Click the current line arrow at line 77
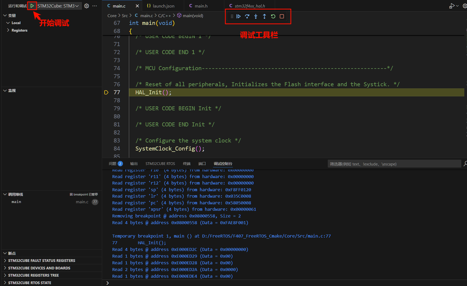This screenshot has height=286, width=467. pyautogui.click(x=106, y=92)
